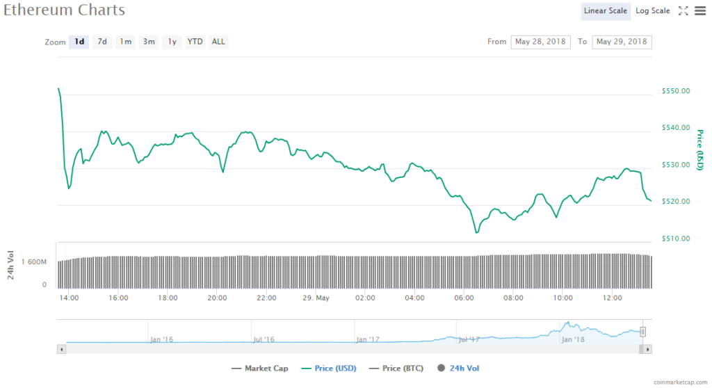Select the 7d zoom range
The height and width of the screenshot is (388, 712).
pos(102,42)
